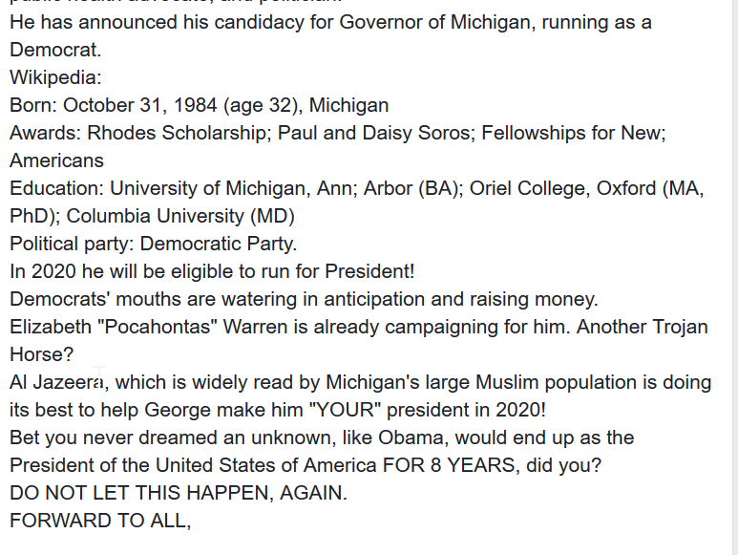Click the "FORWARD TO ALL," line

[100, 522]
